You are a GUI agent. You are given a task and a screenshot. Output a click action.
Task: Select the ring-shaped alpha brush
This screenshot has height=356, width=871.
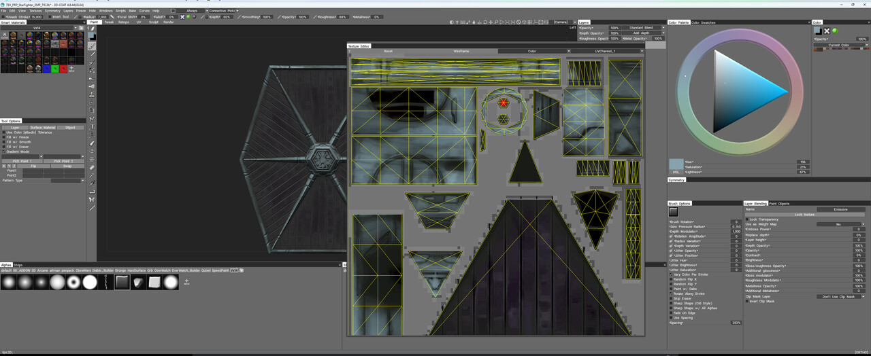pyautogui.click(x=73, y=281)
